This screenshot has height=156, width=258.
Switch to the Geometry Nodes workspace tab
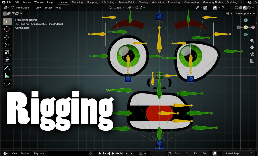tap(213, 2)
